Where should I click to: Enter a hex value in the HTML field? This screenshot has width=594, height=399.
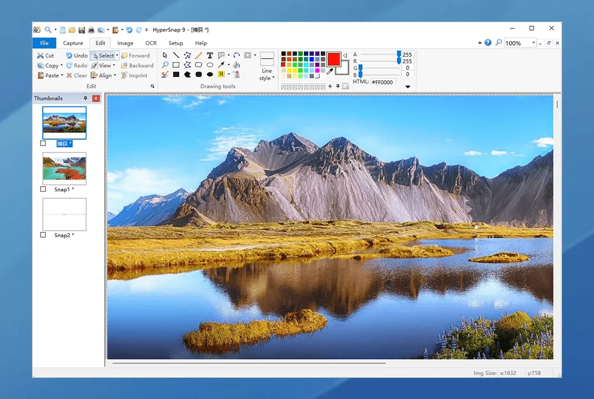(382, 82)
